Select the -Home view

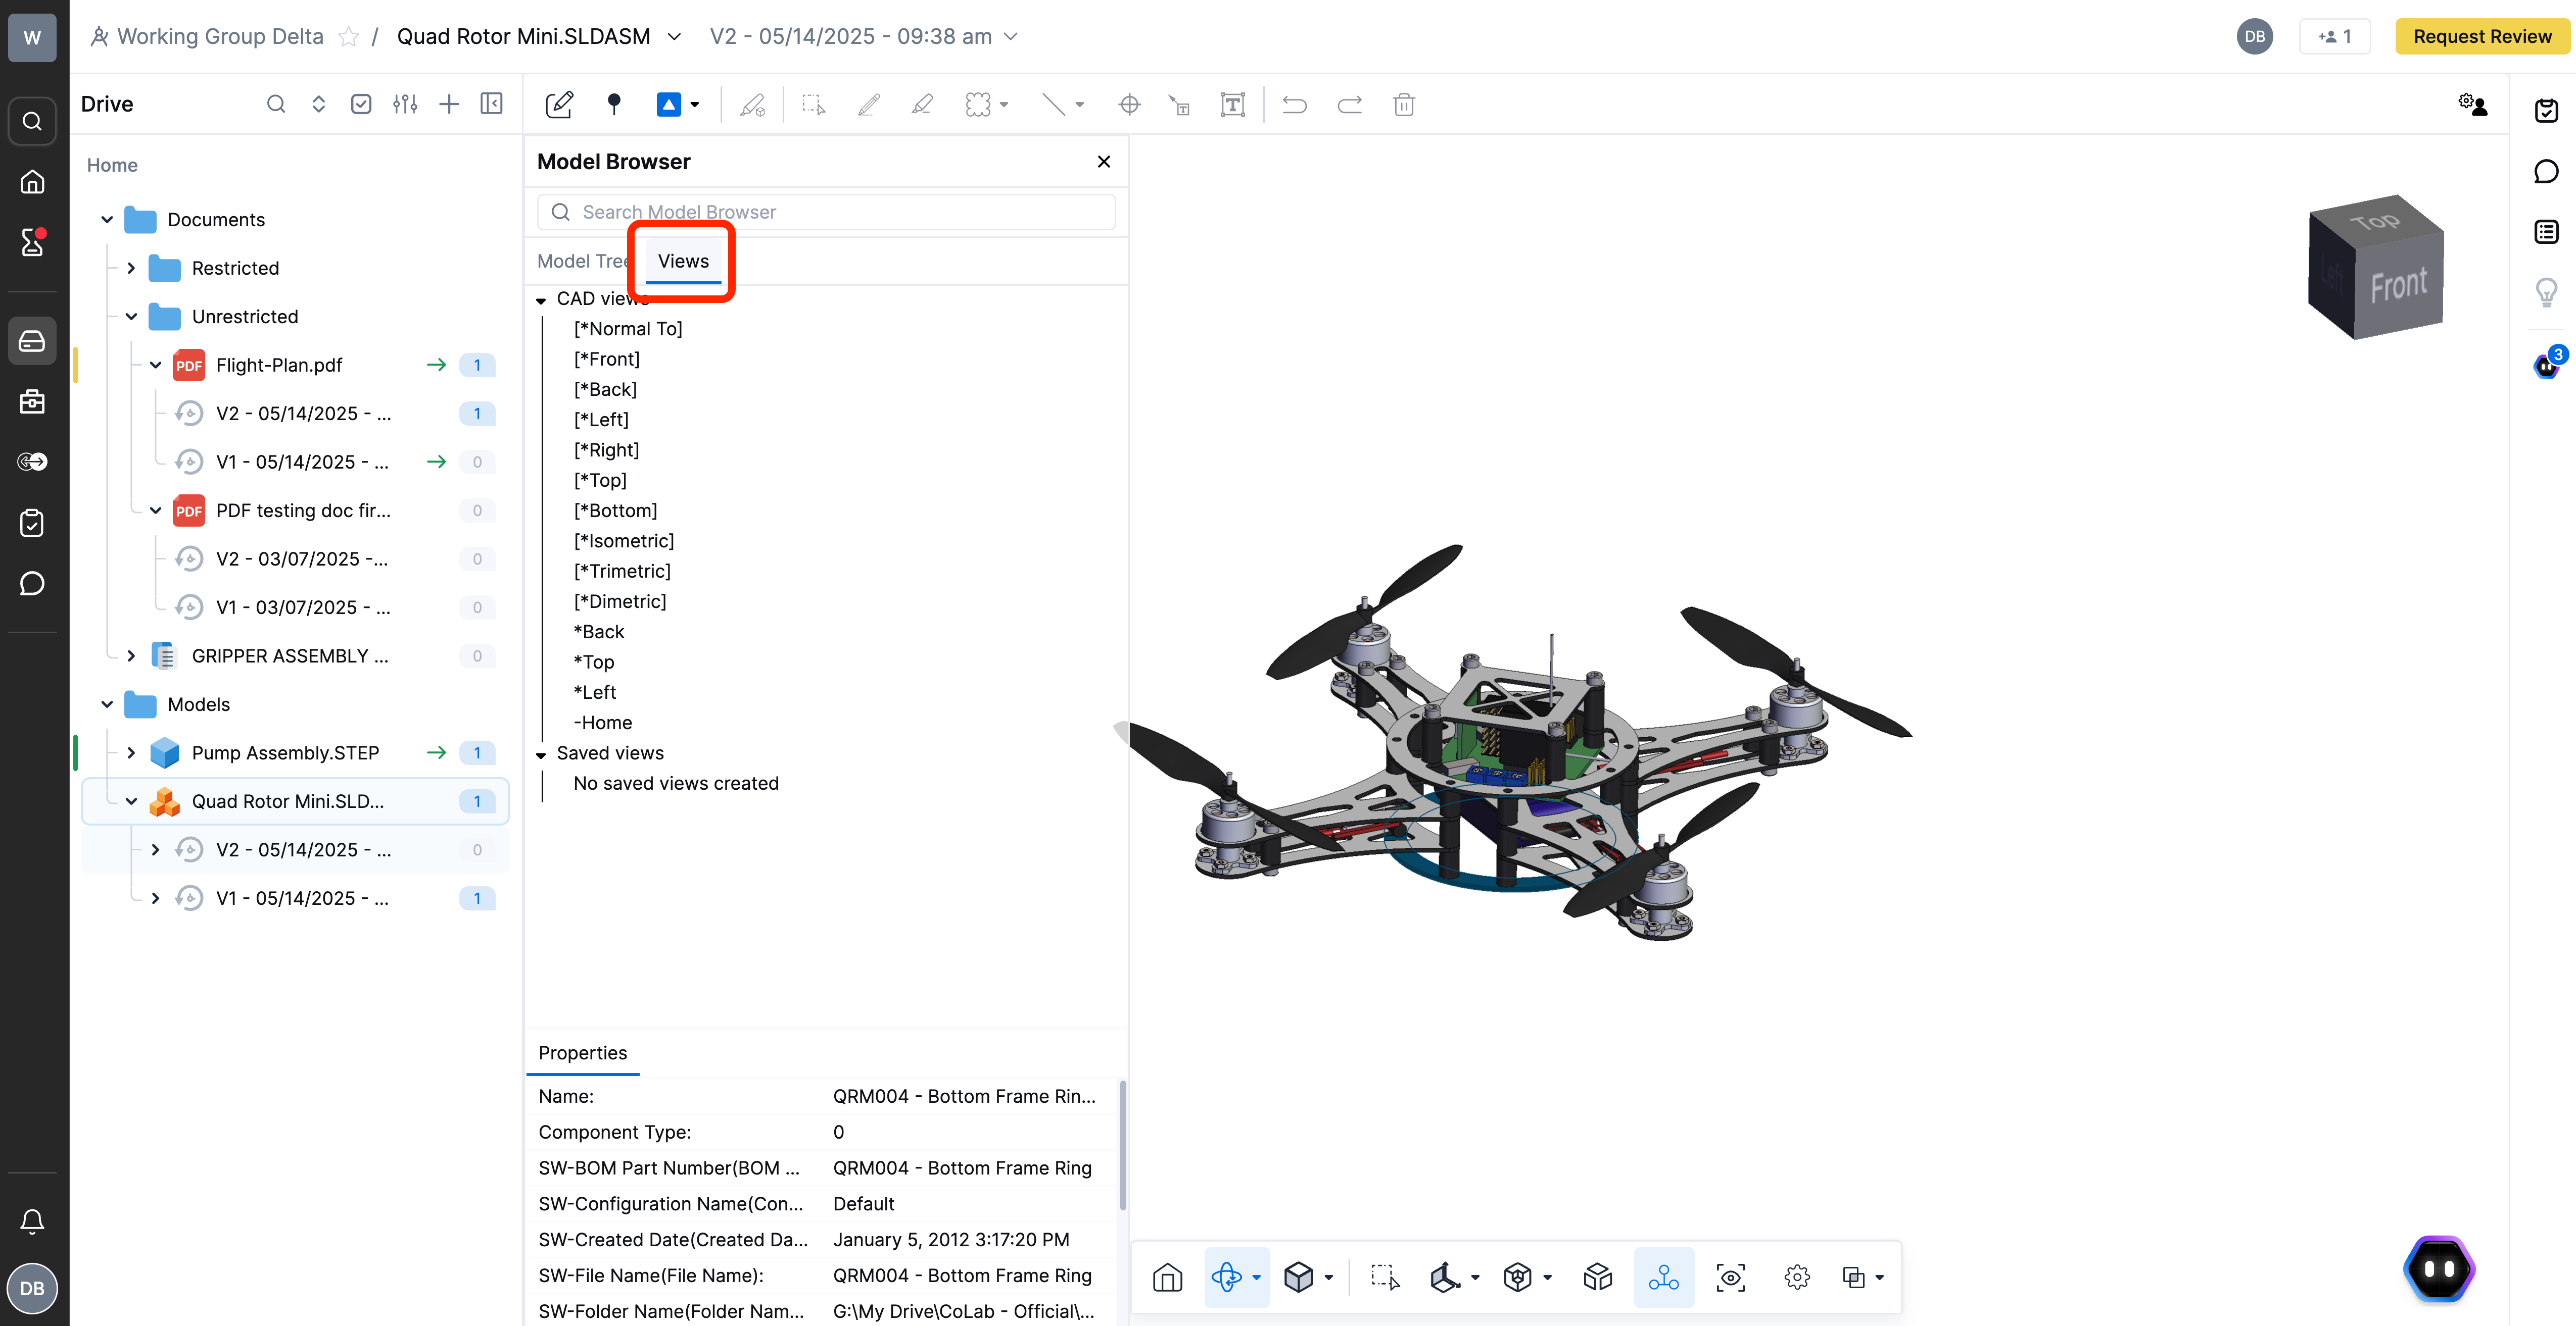click(602, 723)
